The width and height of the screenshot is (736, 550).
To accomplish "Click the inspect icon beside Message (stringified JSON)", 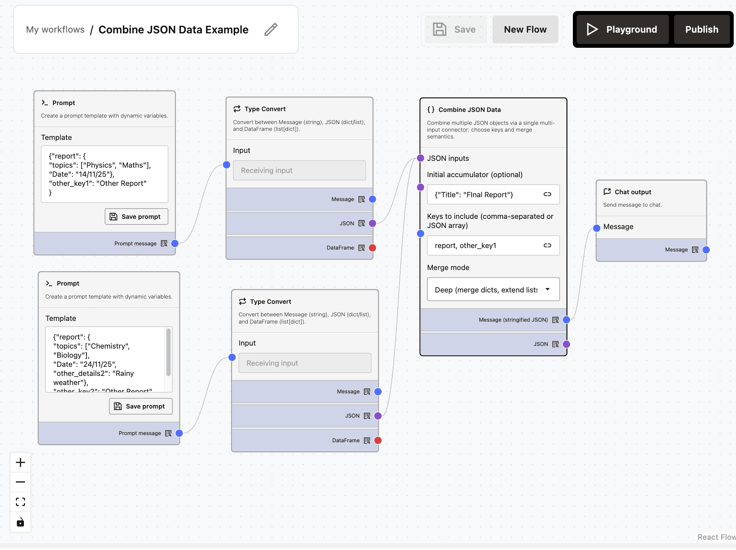I will pos(555,320).
